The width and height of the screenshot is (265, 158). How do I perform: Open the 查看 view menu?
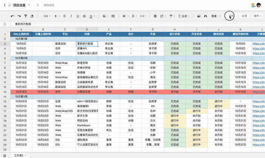216,16
